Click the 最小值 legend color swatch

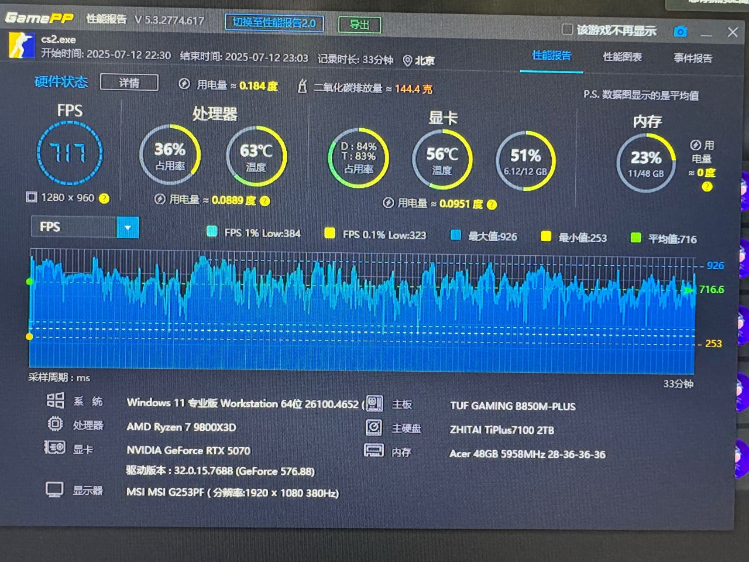[x=546, y=237]
